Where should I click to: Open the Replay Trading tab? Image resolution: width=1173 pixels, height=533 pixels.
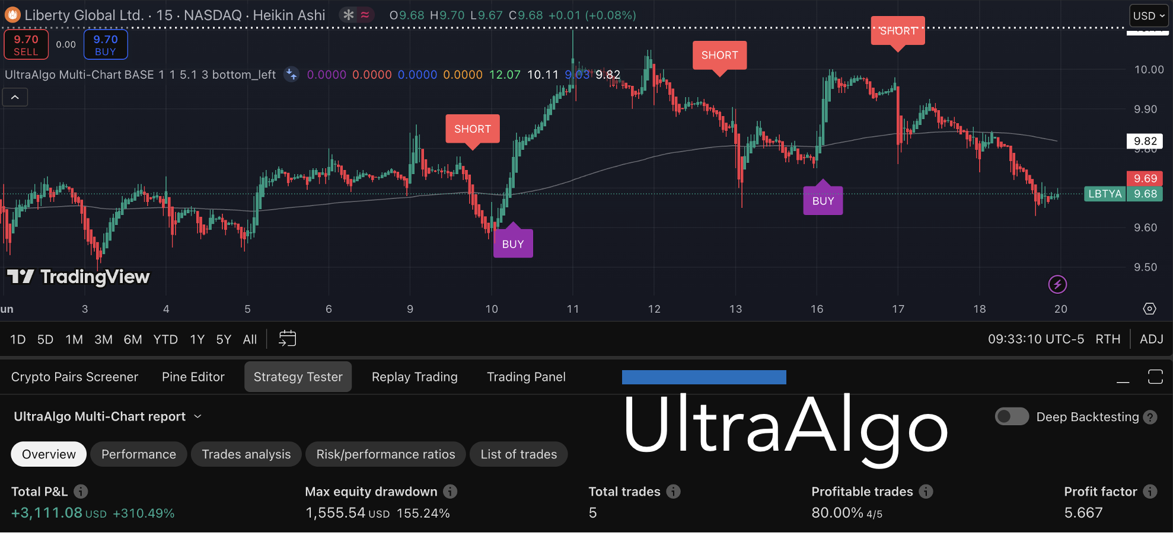pos(415,377)
